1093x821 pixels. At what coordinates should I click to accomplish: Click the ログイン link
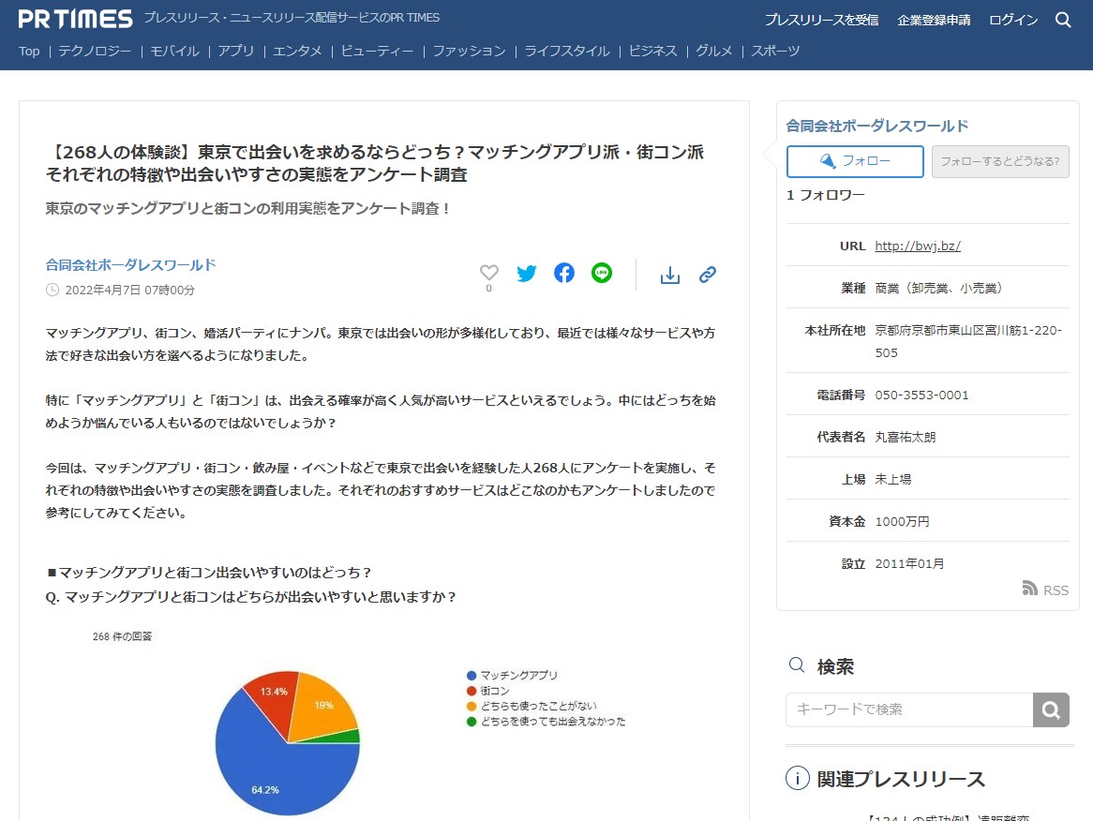click(x=1013, y=21)
